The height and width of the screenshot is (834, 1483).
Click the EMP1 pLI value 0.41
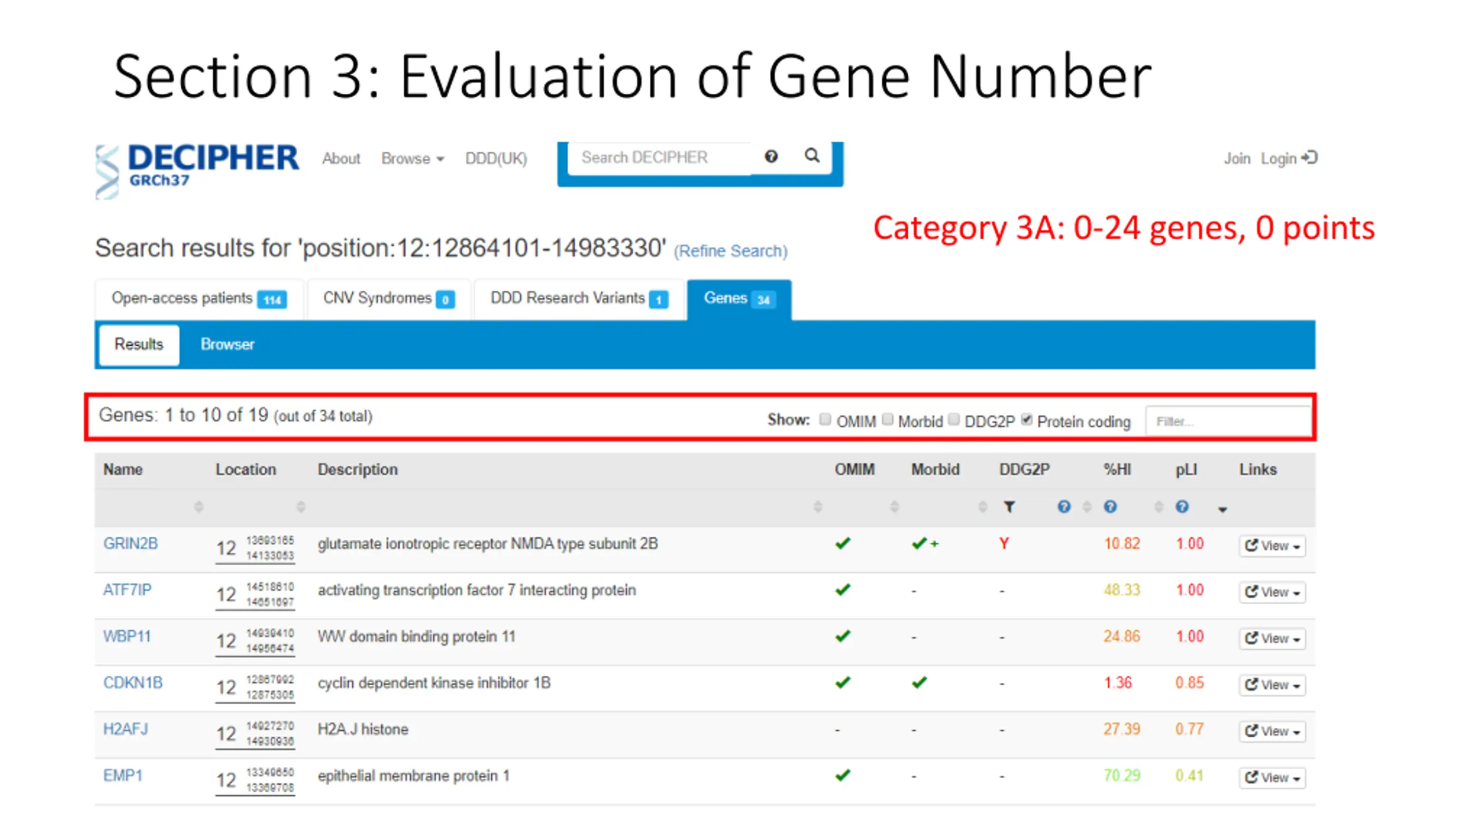pyautogui.click(x=1189, y=775)
